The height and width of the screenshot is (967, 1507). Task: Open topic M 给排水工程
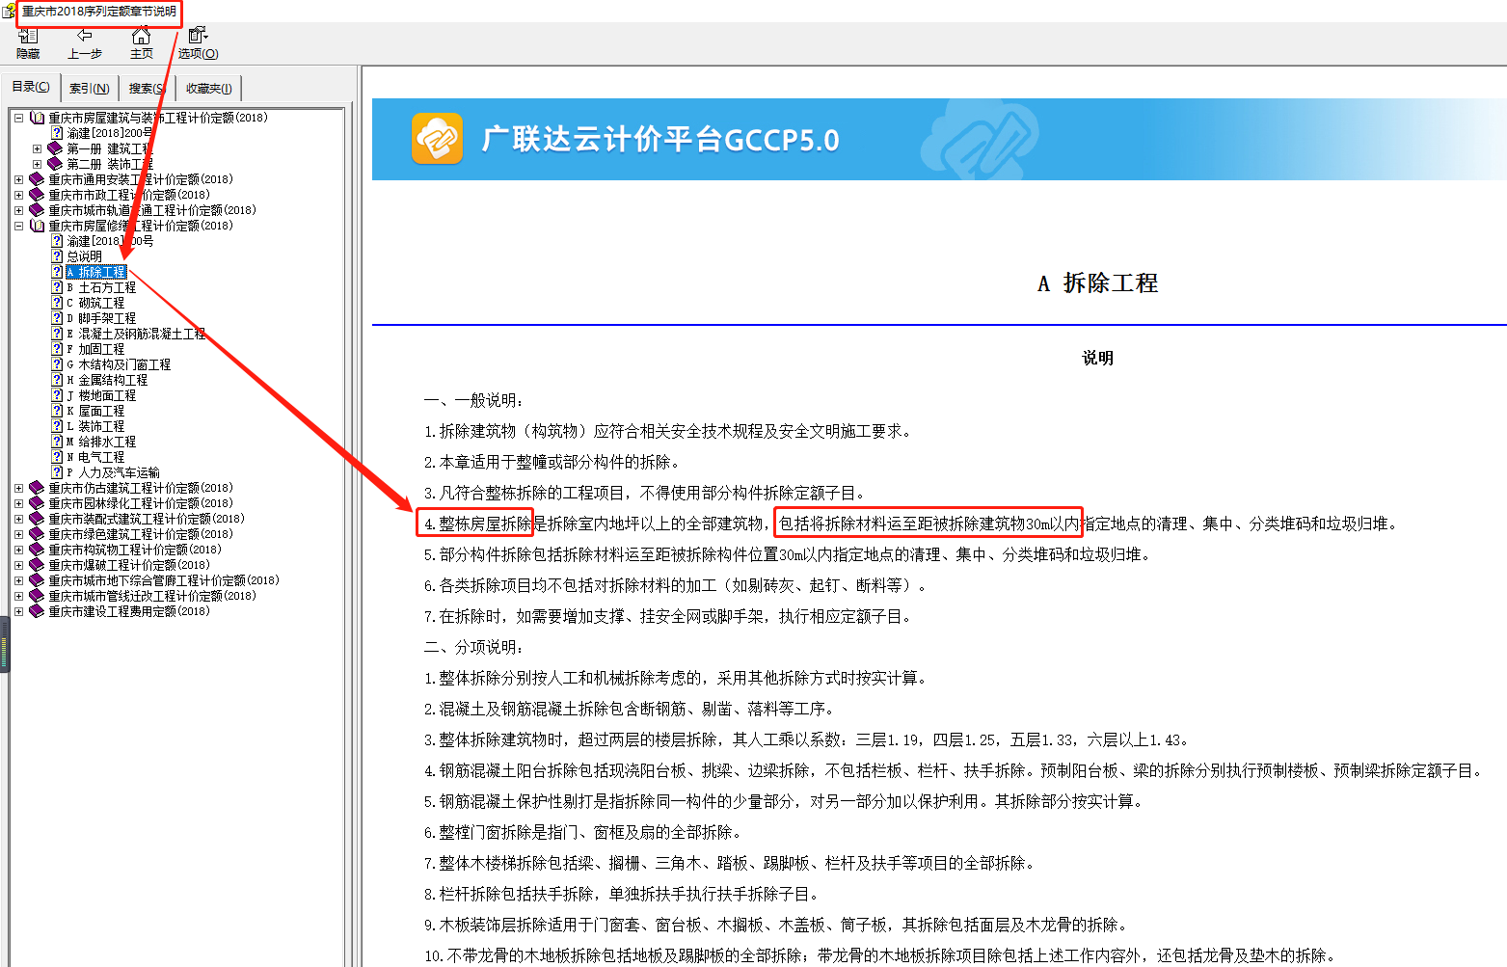pyautogui.click(x=101, y=442)
